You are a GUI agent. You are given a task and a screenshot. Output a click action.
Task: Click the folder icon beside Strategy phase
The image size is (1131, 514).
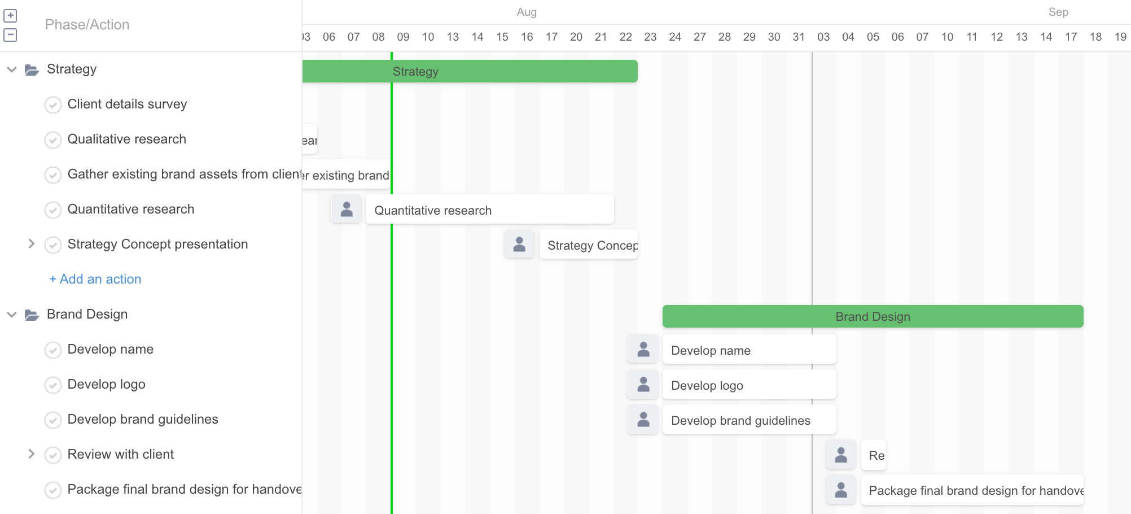click(31, 68)
